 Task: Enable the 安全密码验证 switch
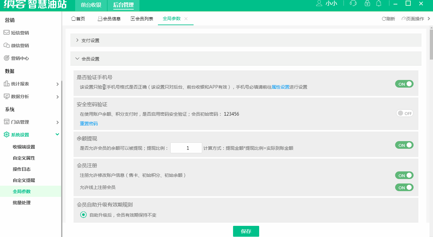(404, 113)
